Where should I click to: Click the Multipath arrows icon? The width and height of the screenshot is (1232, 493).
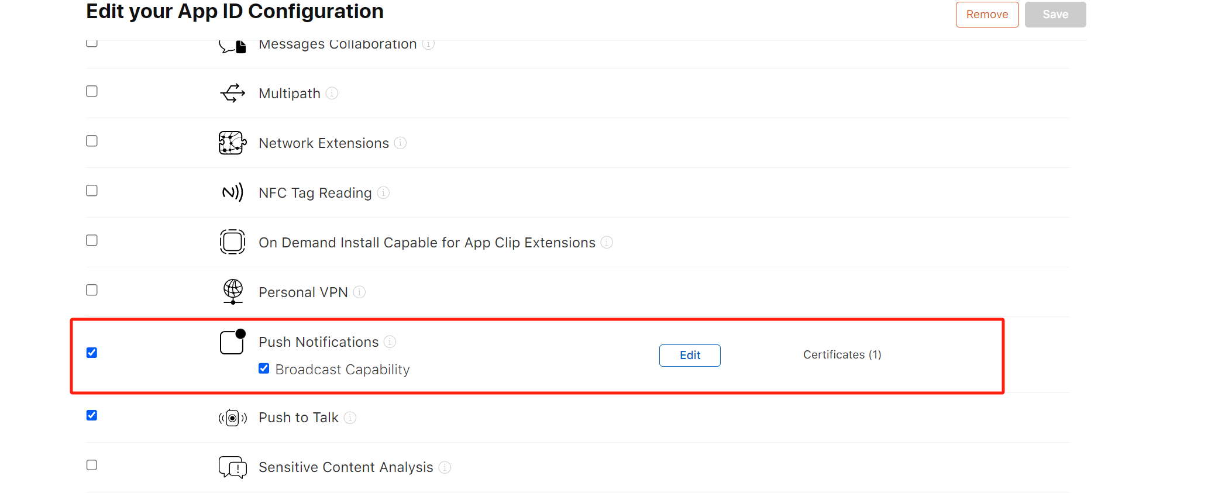point(232,93)
